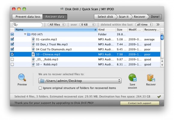Sort by Size column header
Screen dimensions: 174x120
tap(122, 30)
